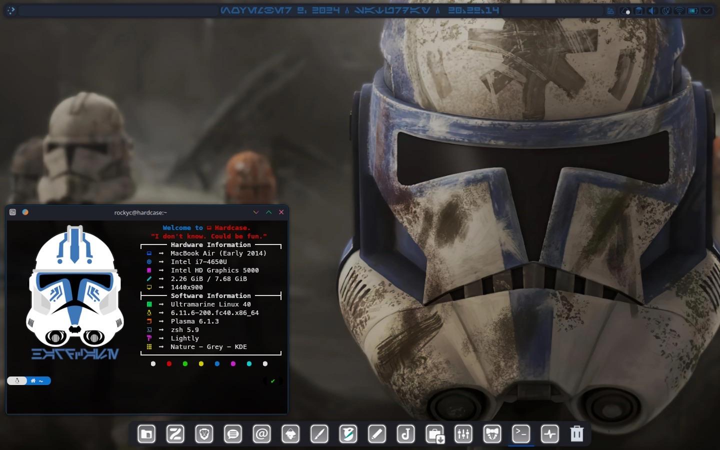Select the terminal prompt icon in dock
This screenshot has height=450, width=720.
[x=521, y=433]
